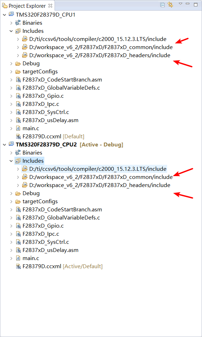Expand Binaries under the CPU1 project
The image size is (202, 337).
click(11, 23)
